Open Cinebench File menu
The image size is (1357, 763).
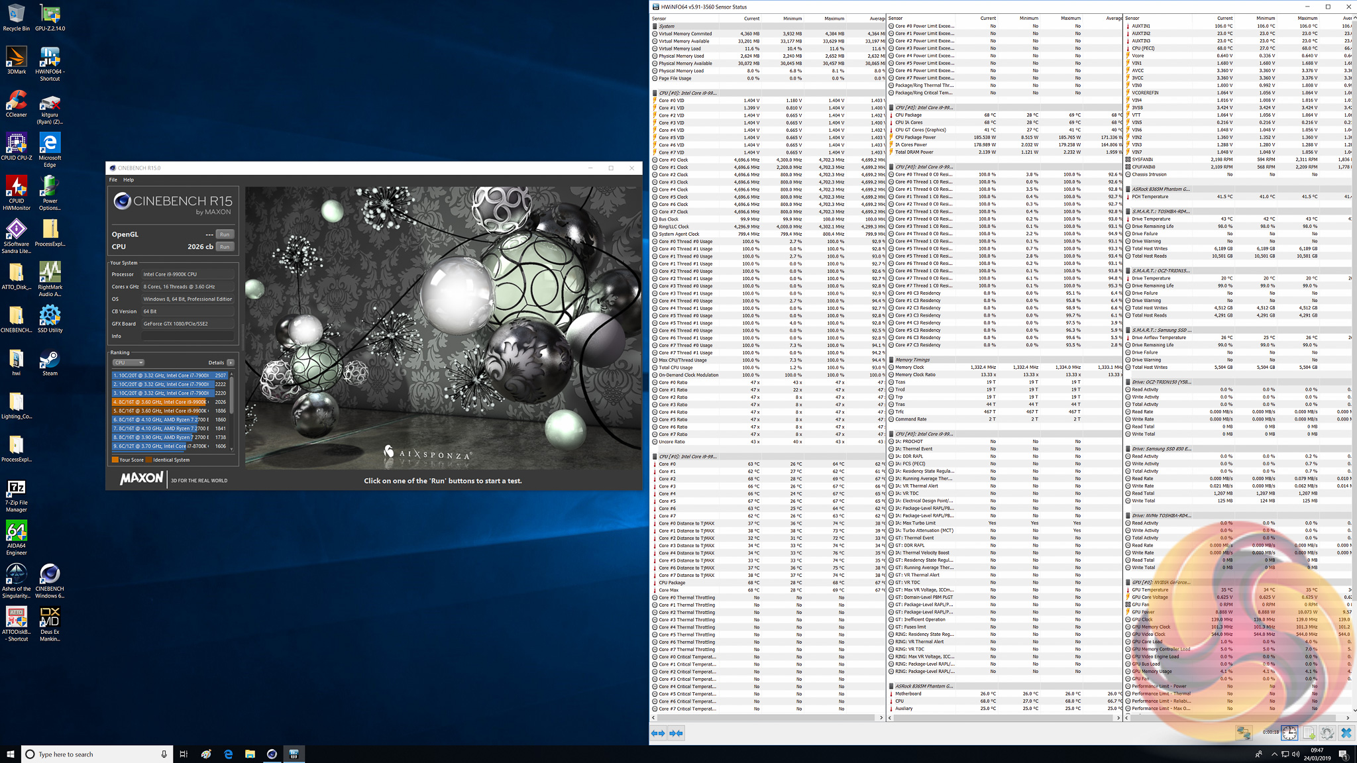point(113,179)
